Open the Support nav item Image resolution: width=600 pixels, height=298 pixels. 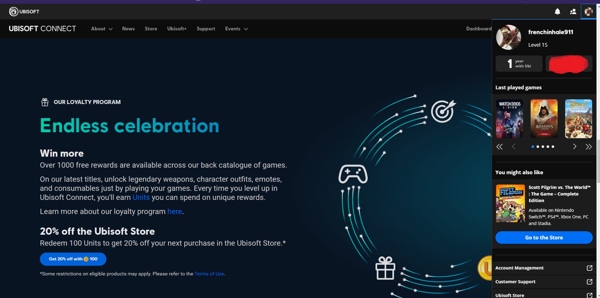(206, 29)
